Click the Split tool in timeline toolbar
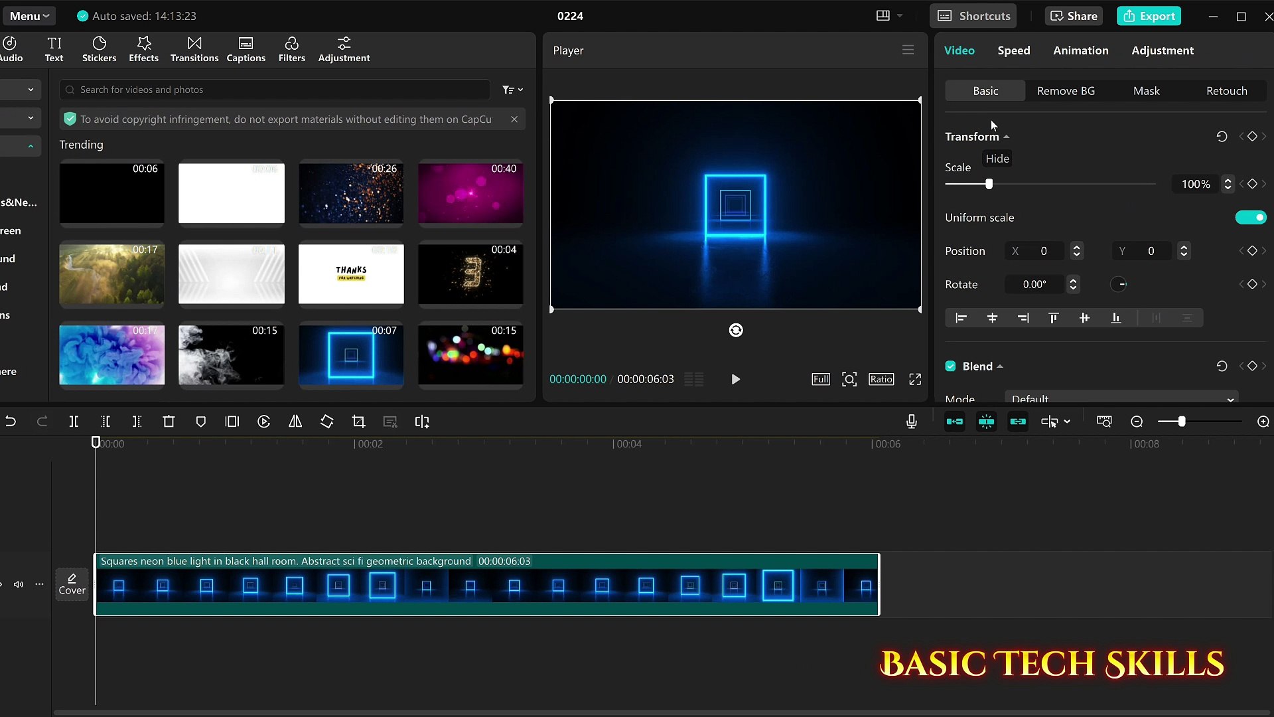The height and width of the screenshot is (717, 1274). tap(74, 422)
